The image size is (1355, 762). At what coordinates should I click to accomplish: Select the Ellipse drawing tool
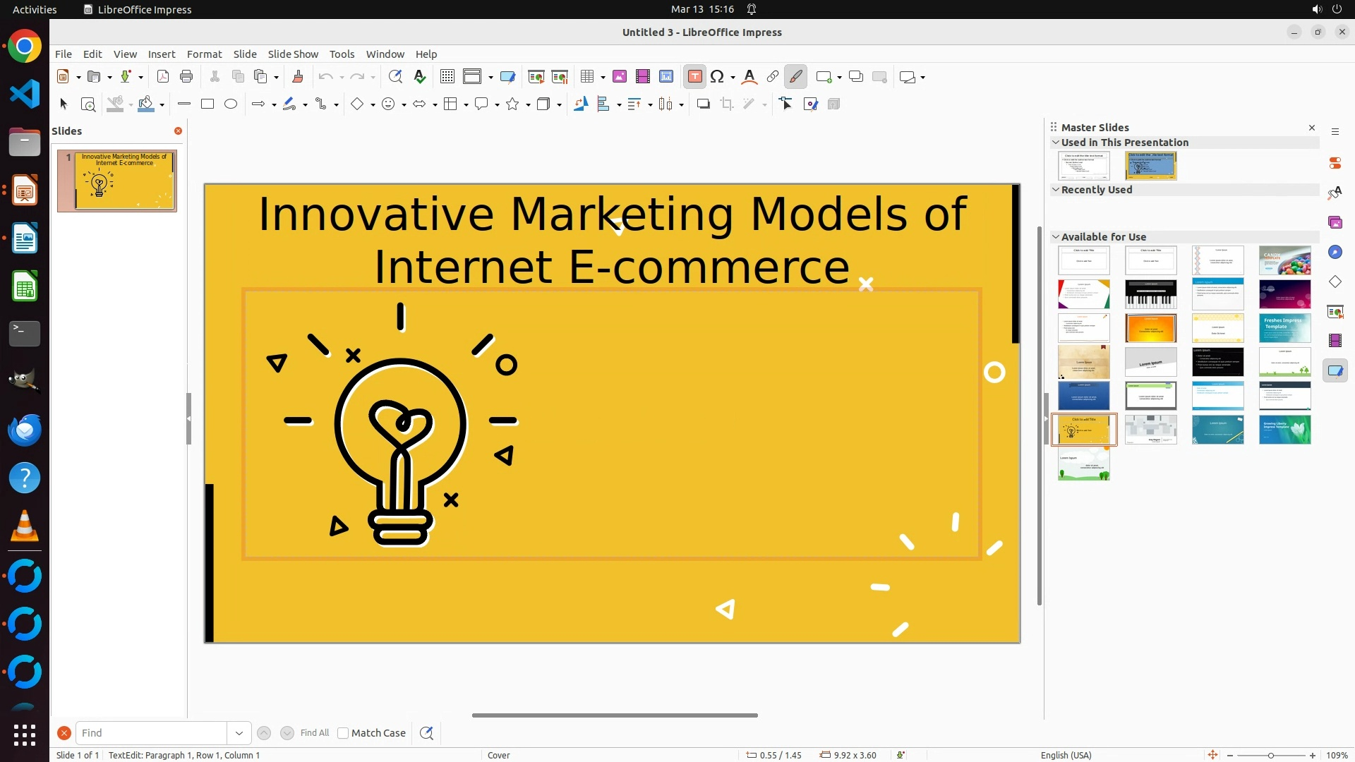[x=231, y=104]
